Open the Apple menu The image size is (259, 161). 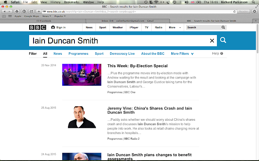coord(5,2)
